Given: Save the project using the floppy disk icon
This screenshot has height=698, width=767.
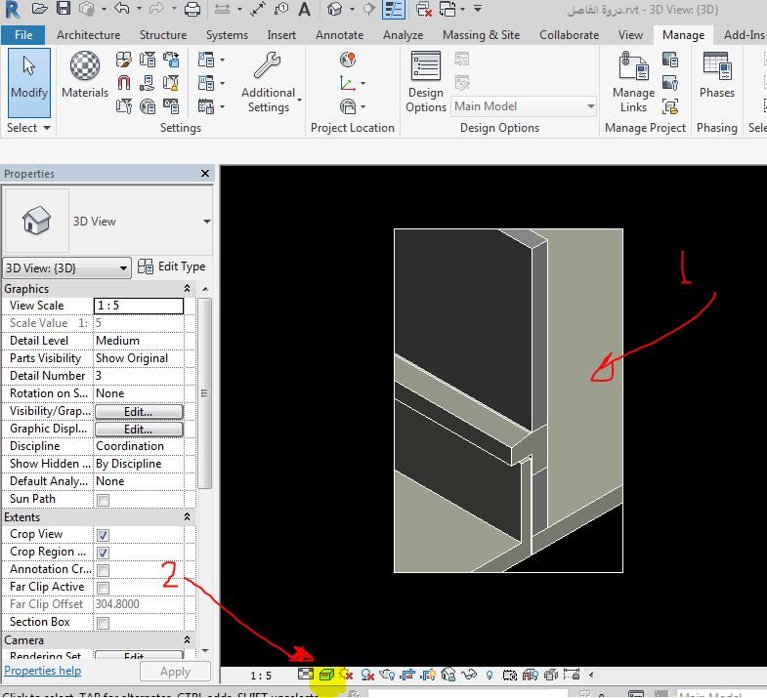Looking at the screenshot, I should coord(64,9).
